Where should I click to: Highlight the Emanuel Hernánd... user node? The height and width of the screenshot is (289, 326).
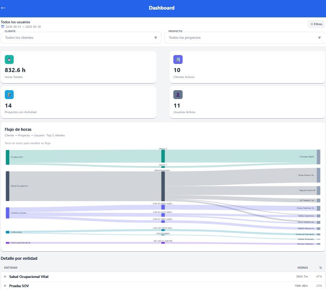tap(319, 234)
